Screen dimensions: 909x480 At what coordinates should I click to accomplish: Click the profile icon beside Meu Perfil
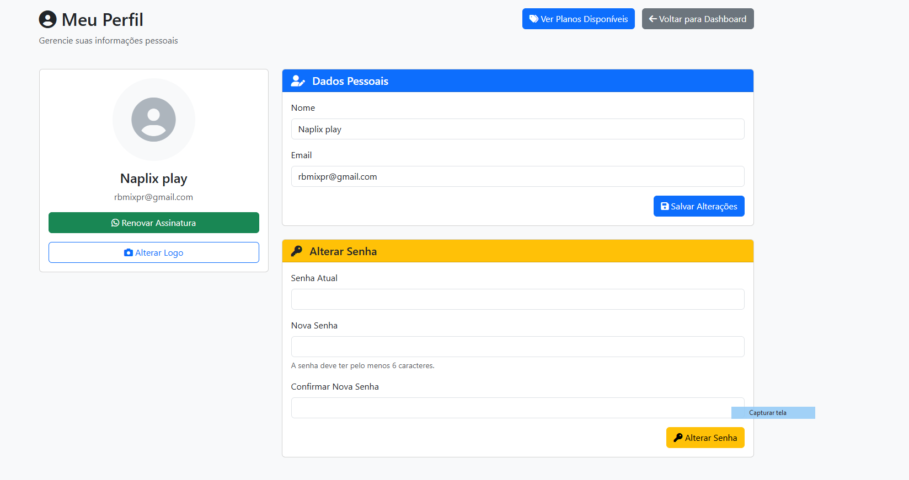[48, 20]
